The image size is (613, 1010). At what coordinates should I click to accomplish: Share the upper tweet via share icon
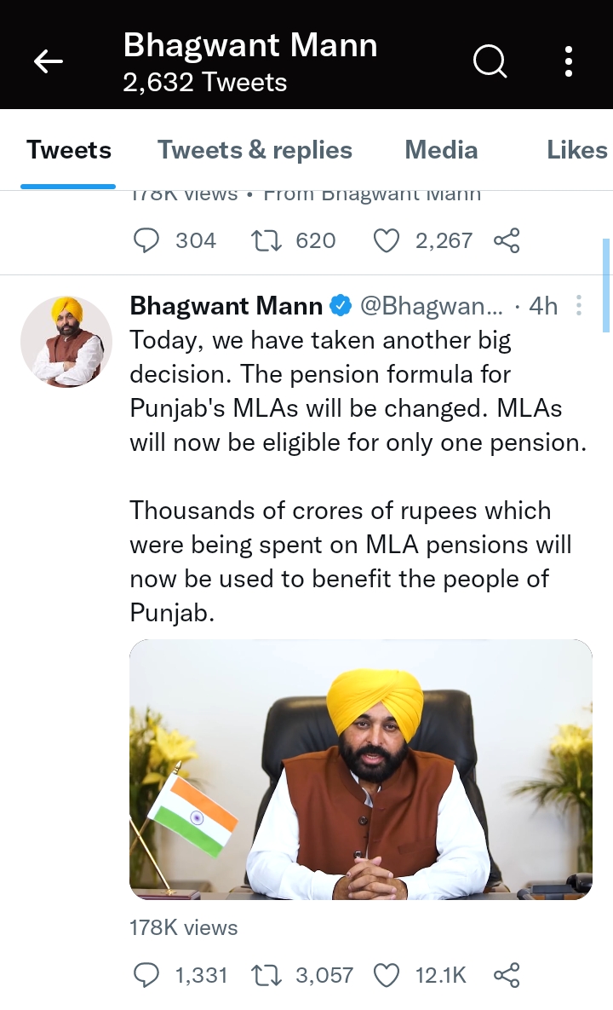click(507, 241)
